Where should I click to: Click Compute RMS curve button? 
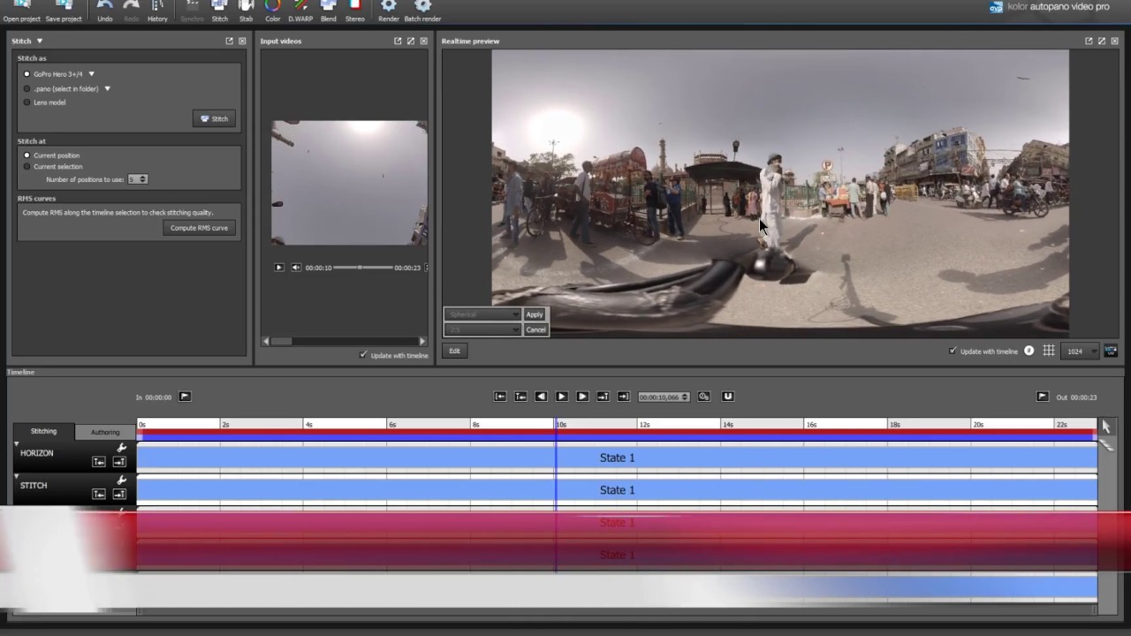coord(199,228)
